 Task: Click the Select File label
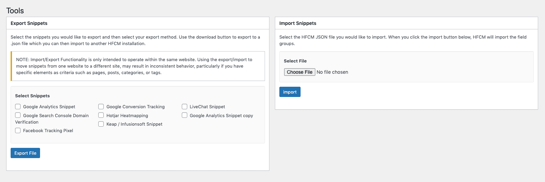[x=295, y=61]
